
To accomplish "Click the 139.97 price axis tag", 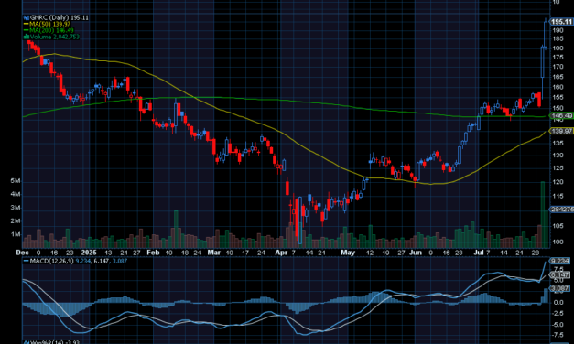I will (x=562, y=131).
